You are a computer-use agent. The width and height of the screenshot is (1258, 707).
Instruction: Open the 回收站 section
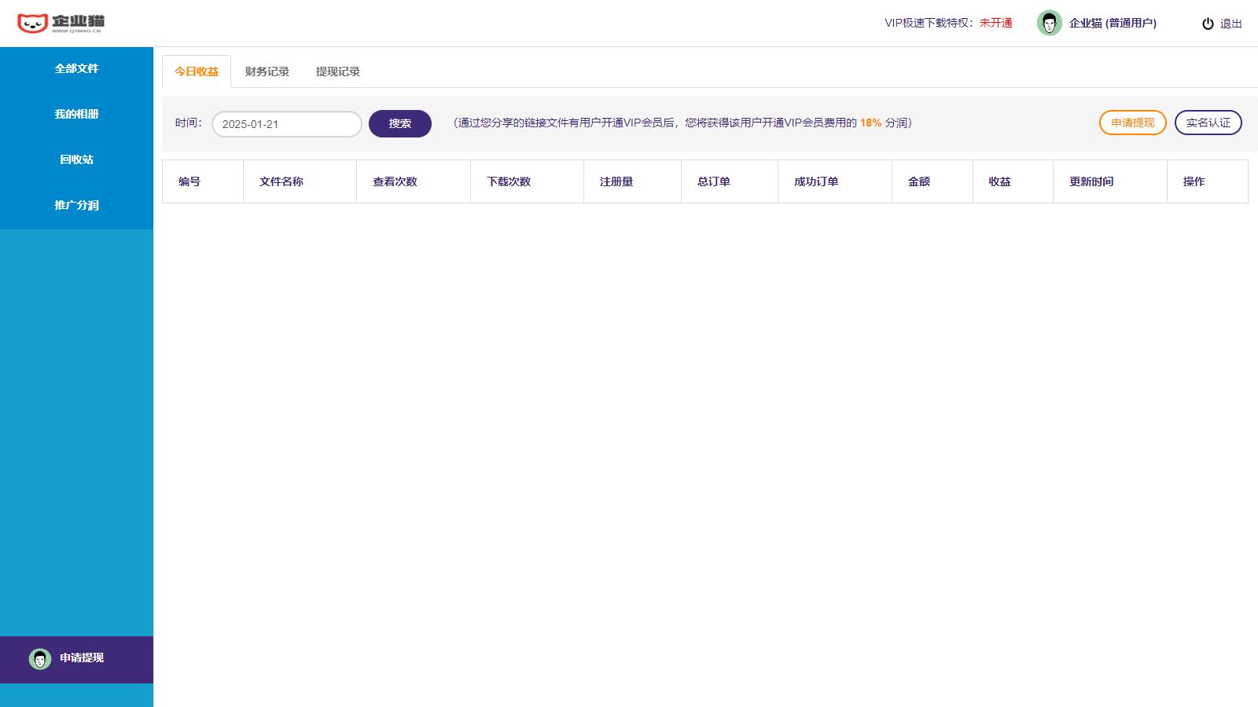(76, 159)
